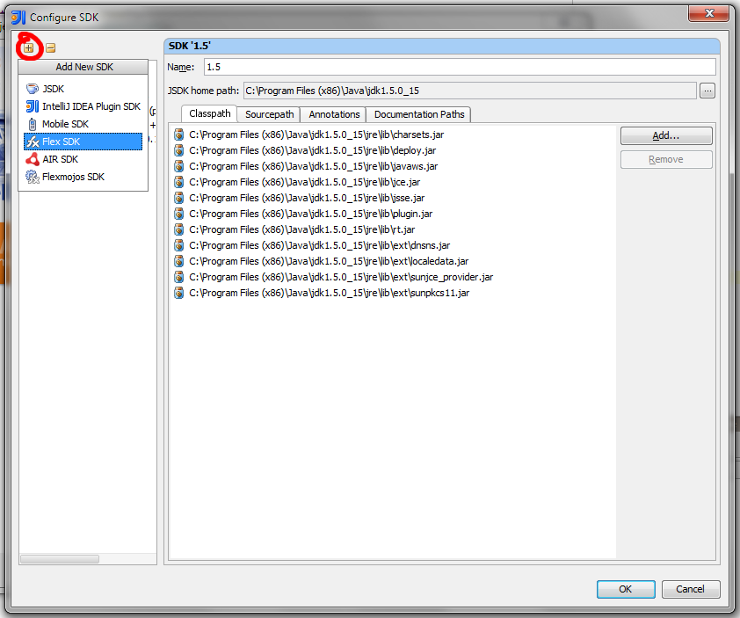
Task: Click jar icon beside jce.jar
Action: coord(179,182)
